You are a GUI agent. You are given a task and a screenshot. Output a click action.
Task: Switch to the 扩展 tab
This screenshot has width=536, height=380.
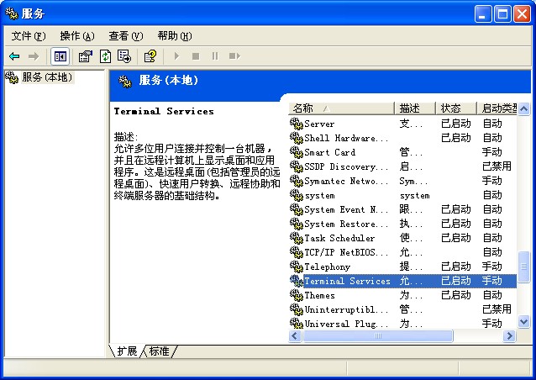[127, 351]
